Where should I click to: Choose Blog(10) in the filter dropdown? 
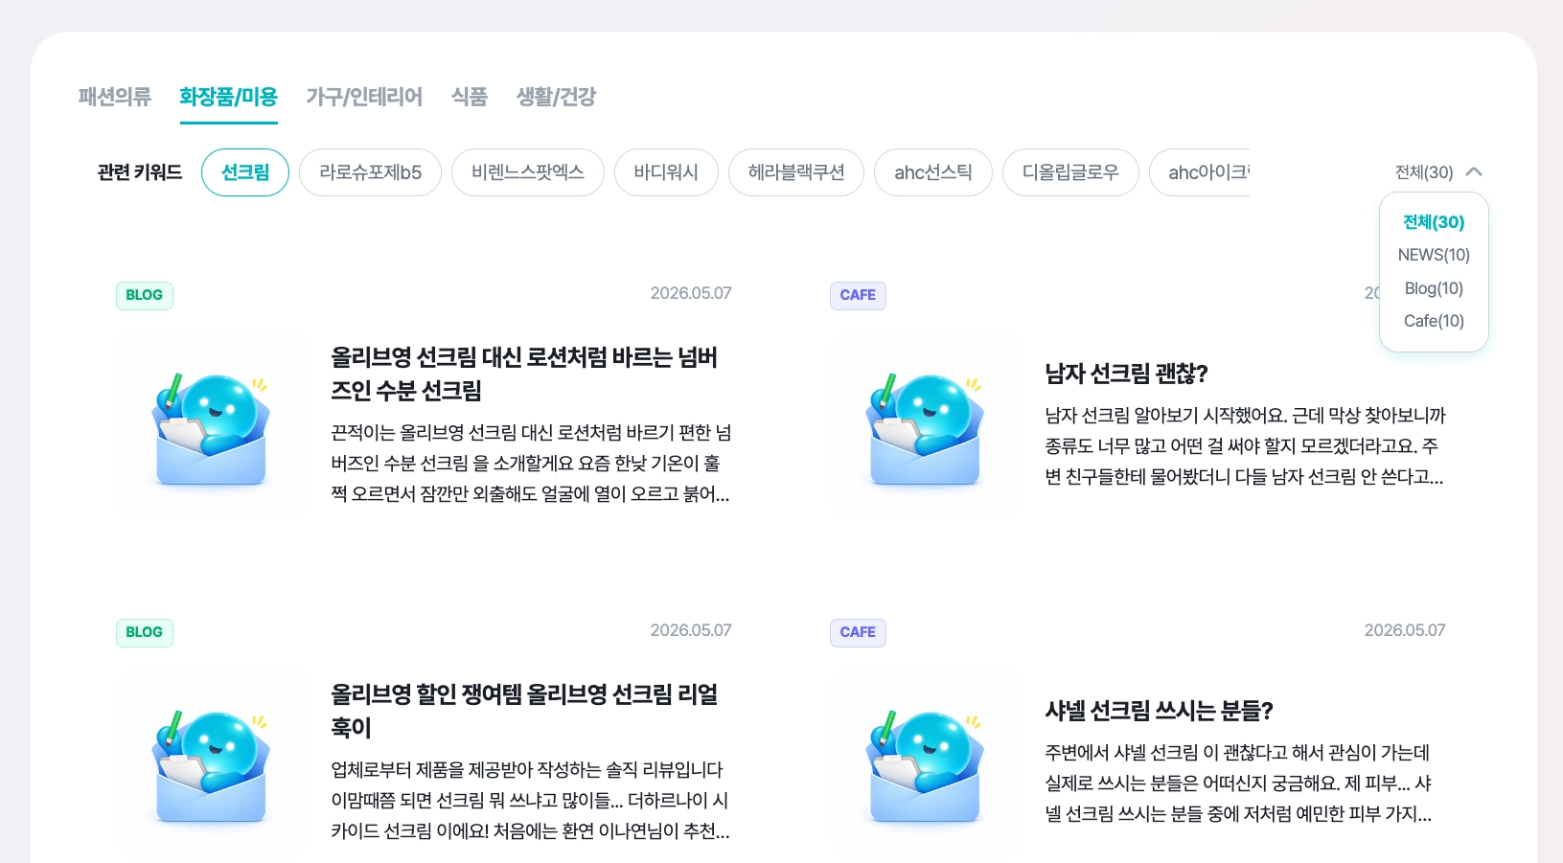point(1434,288)
